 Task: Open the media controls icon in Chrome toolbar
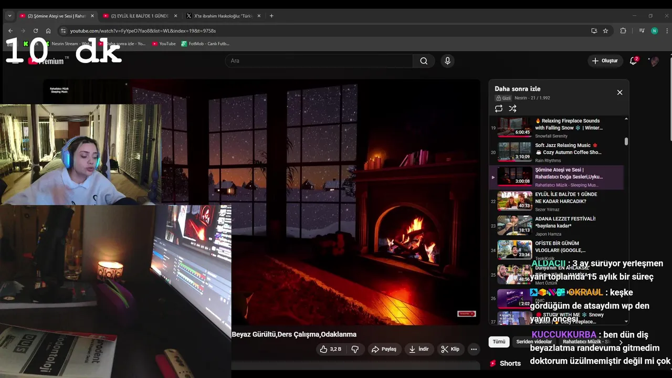click(x=642, y=31)
